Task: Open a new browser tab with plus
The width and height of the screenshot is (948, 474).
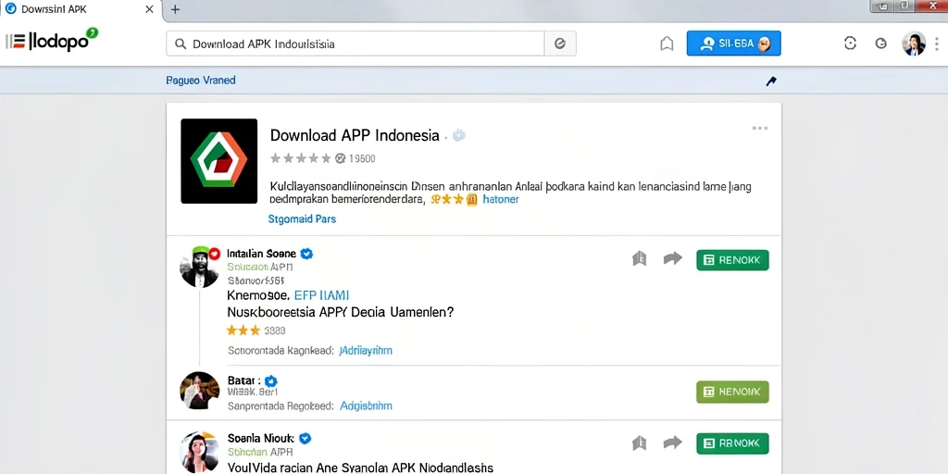Action: point(175,9)
